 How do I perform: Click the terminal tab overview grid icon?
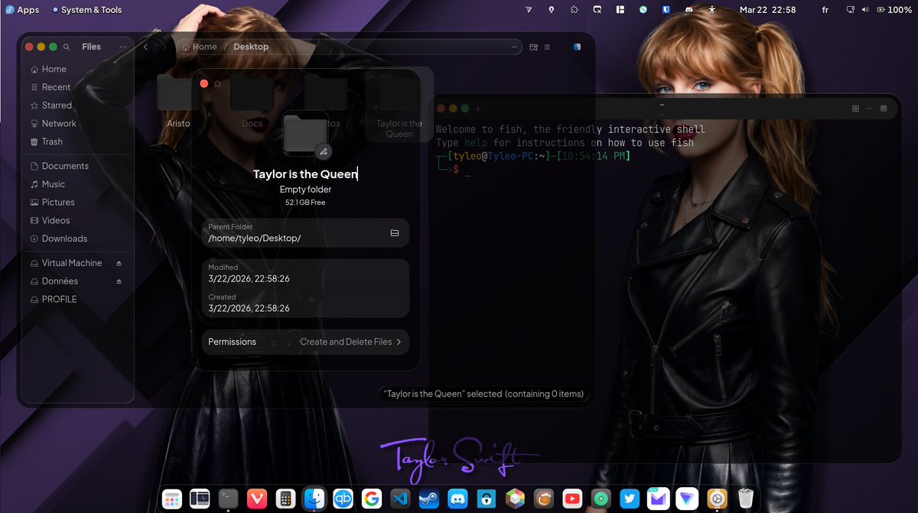[x=855, y=109]
